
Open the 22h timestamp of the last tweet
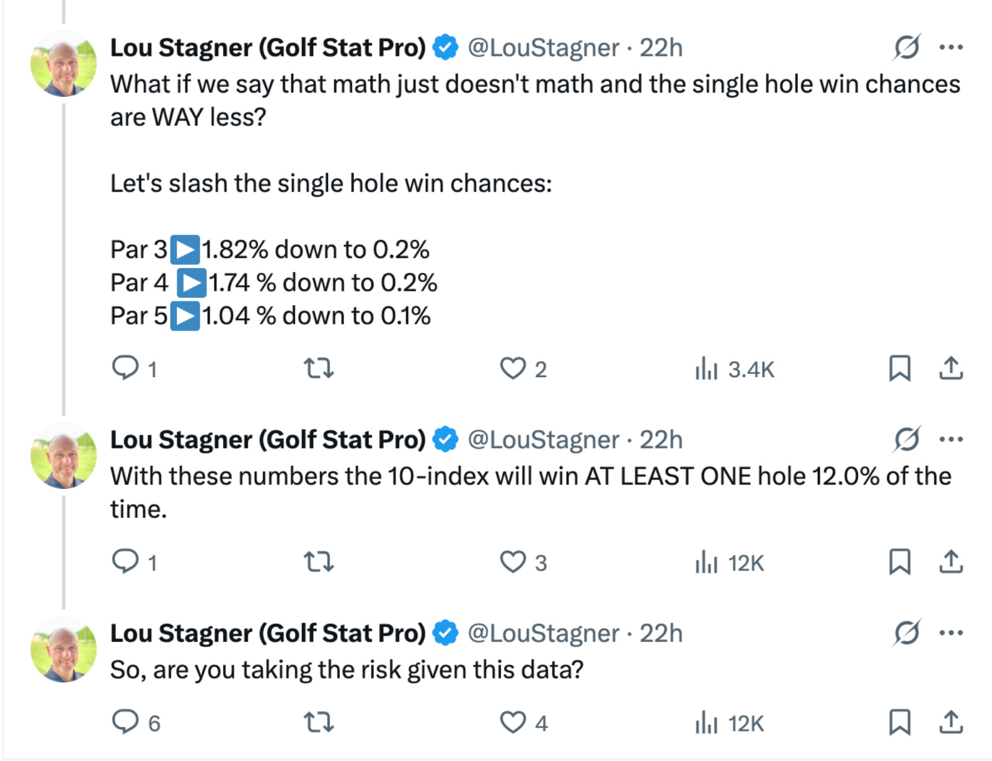[x=660, y=633]
